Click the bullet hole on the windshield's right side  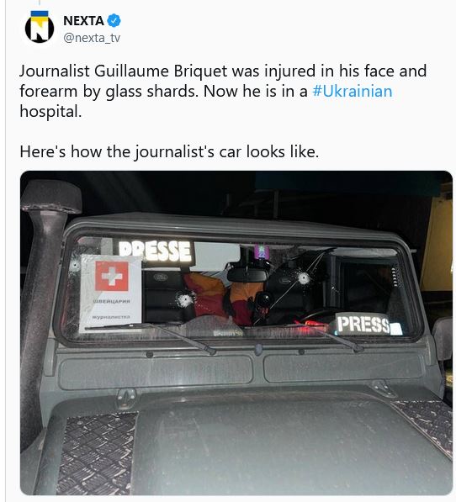coord(303,277)
